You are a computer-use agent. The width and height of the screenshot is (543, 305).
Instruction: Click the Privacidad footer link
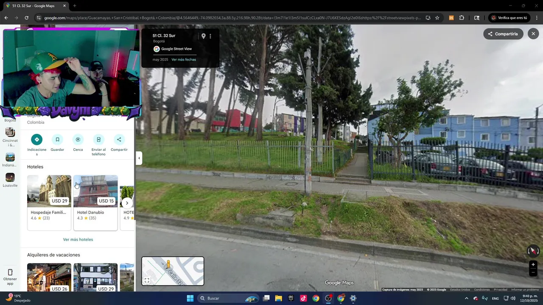coord(501,290)
